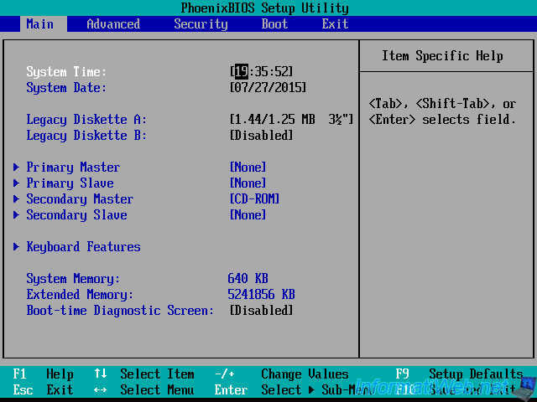This screenshot has height=402, width=537.
Task: Expand the Secondary Master arrow
Action: coord(16,199)
